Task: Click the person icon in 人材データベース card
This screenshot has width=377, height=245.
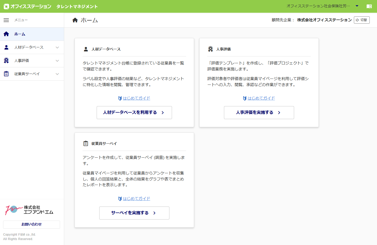Action: click(86, 49)
